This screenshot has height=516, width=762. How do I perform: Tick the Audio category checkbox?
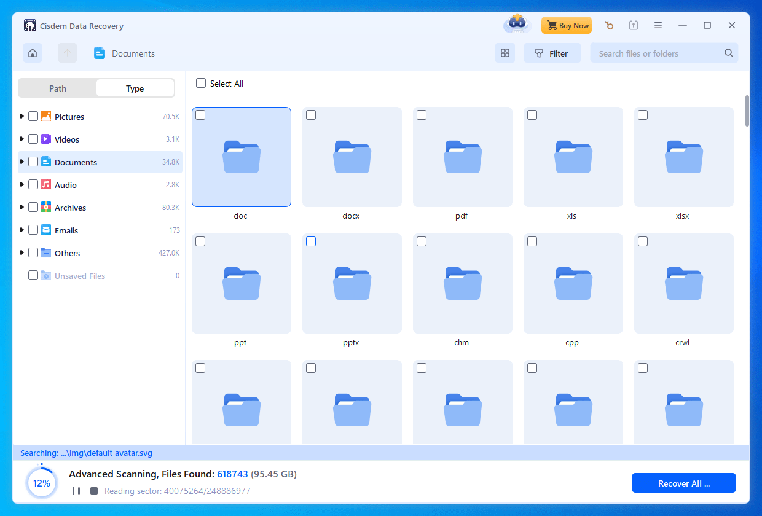[x=33, y=184]
